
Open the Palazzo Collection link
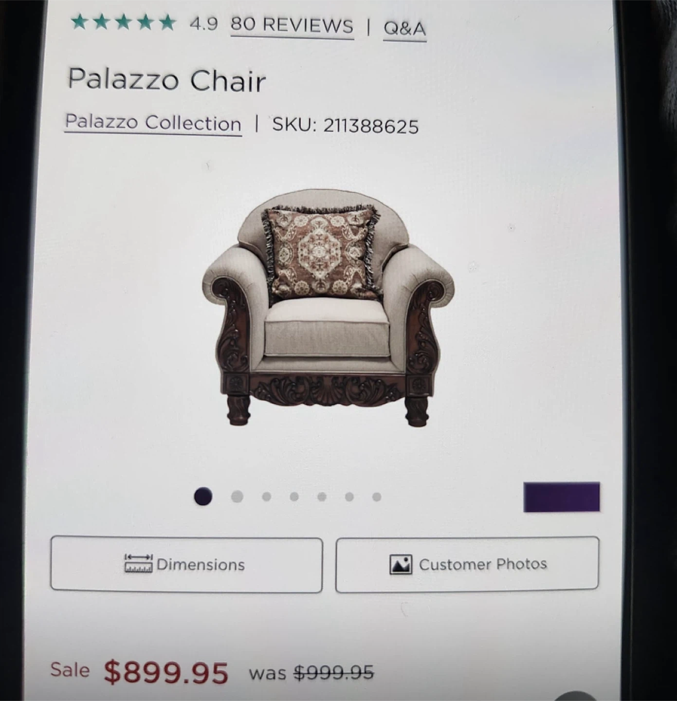click(153, 122)
